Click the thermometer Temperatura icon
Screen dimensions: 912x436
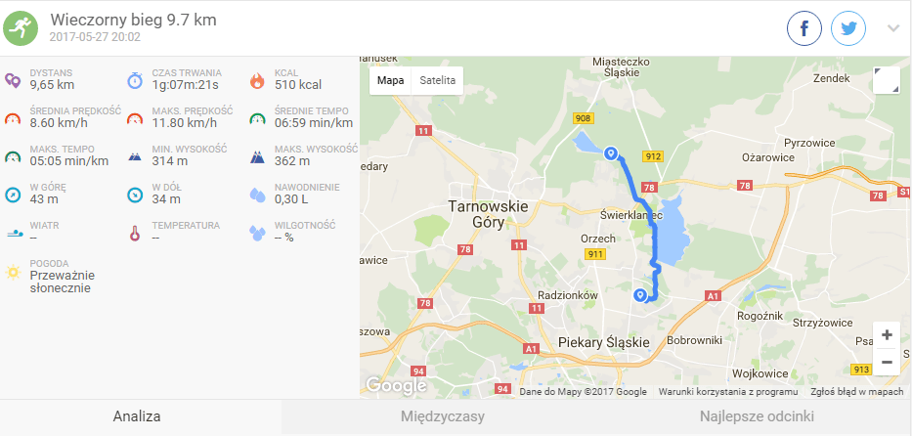coord(135,233)
